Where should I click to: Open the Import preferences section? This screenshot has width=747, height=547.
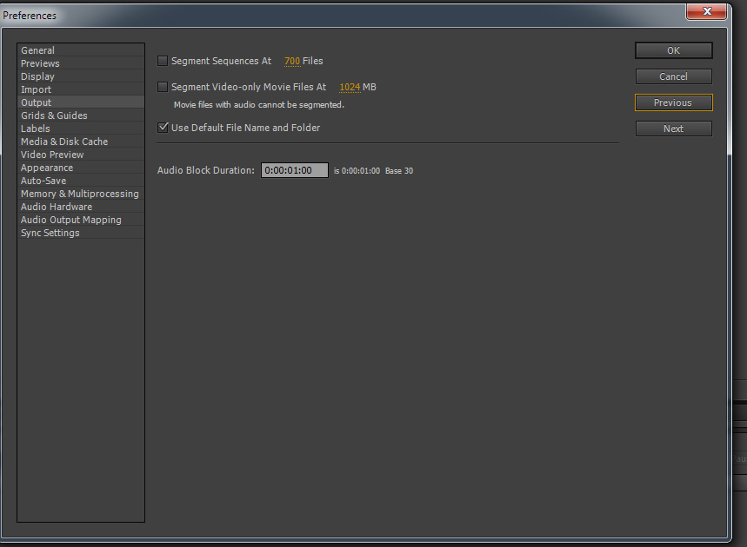click(81, 89)
